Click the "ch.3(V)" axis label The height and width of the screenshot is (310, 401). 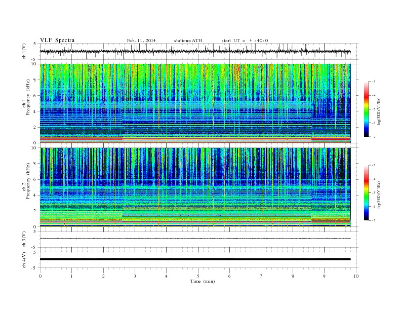[24, 239]
